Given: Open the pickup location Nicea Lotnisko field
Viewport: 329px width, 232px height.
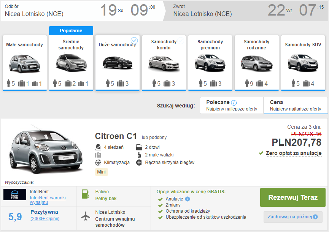Looking at the screenshot, I should 34,14.
